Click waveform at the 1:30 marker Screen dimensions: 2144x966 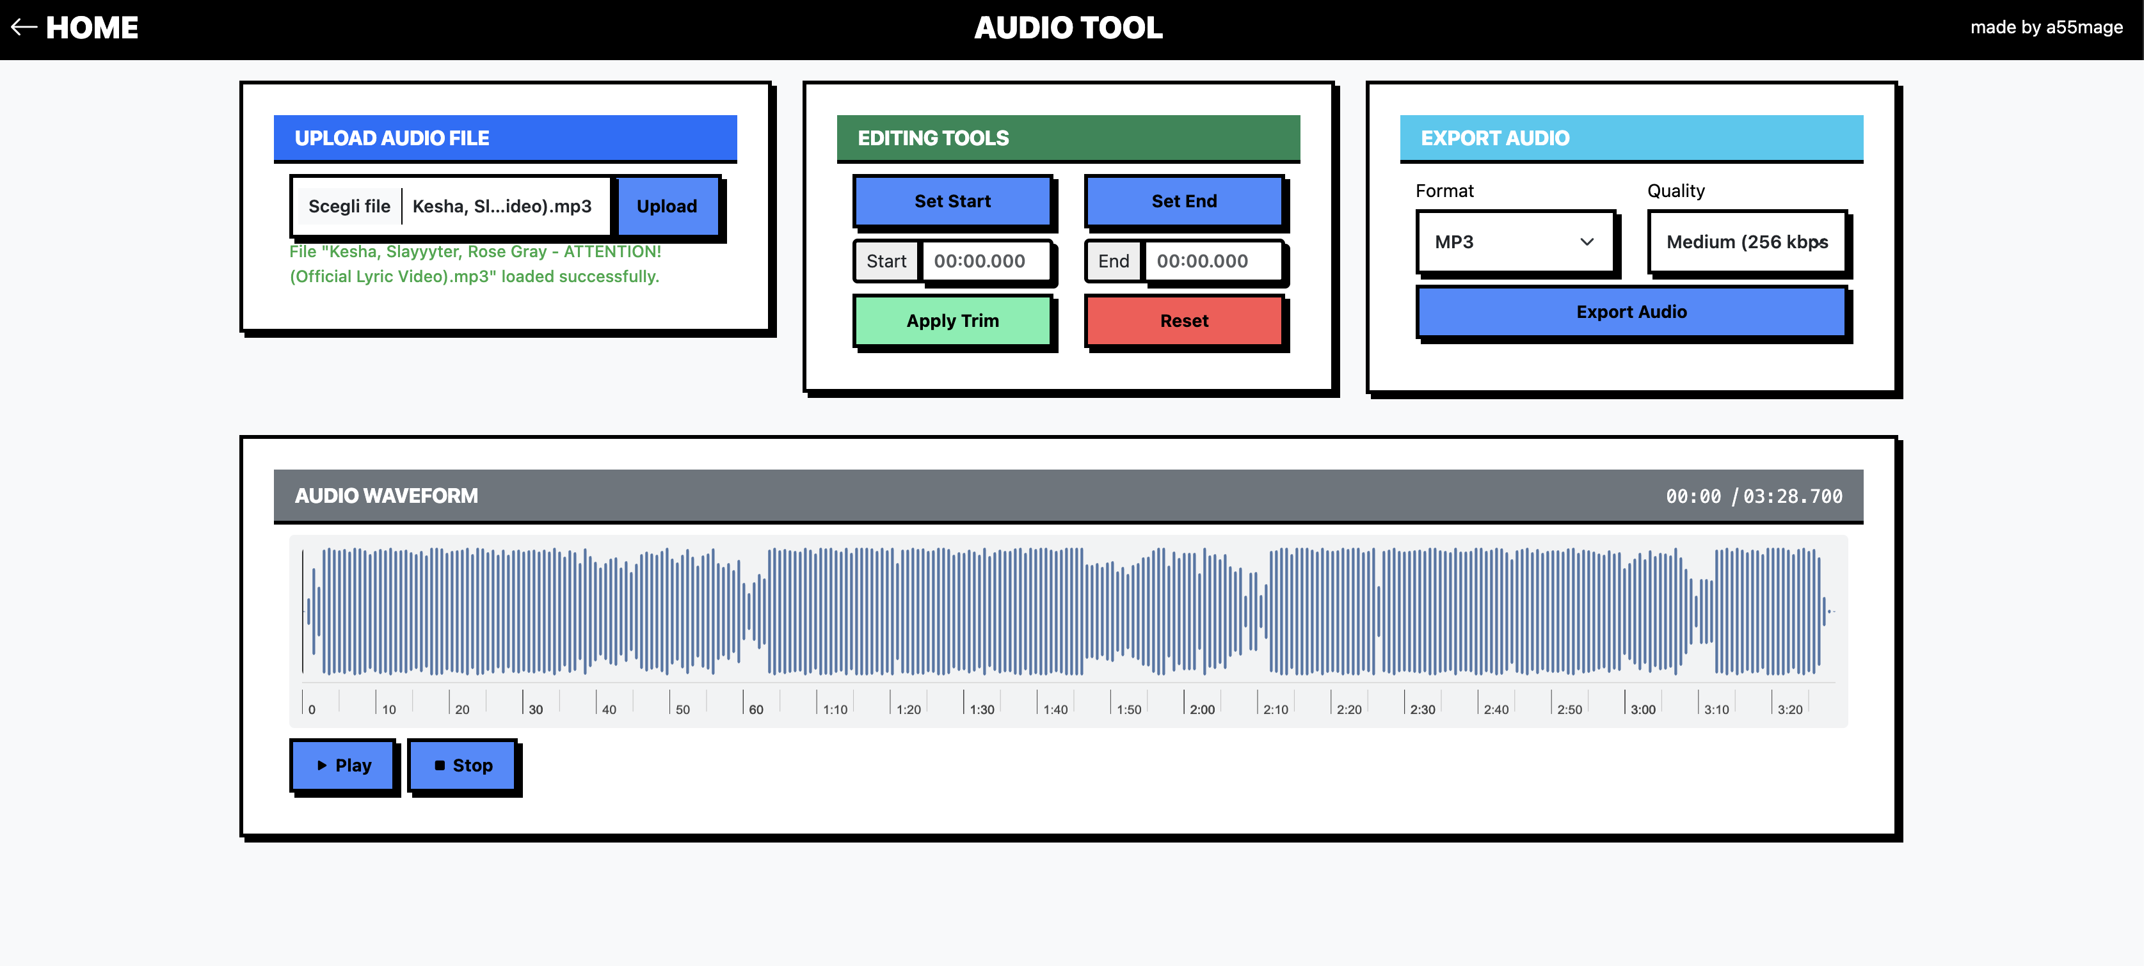pos(964,612)
